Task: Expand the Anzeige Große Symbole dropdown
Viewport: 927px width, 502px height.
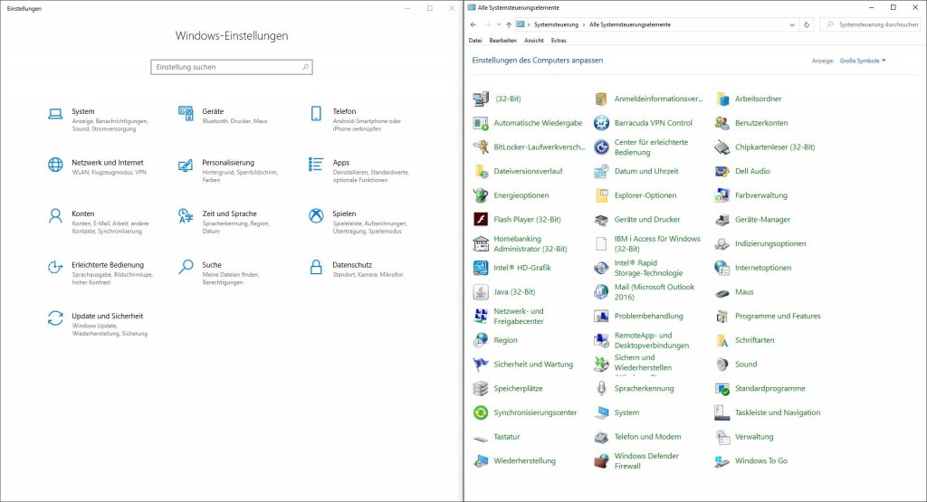Action: click(x=863, y=61)
